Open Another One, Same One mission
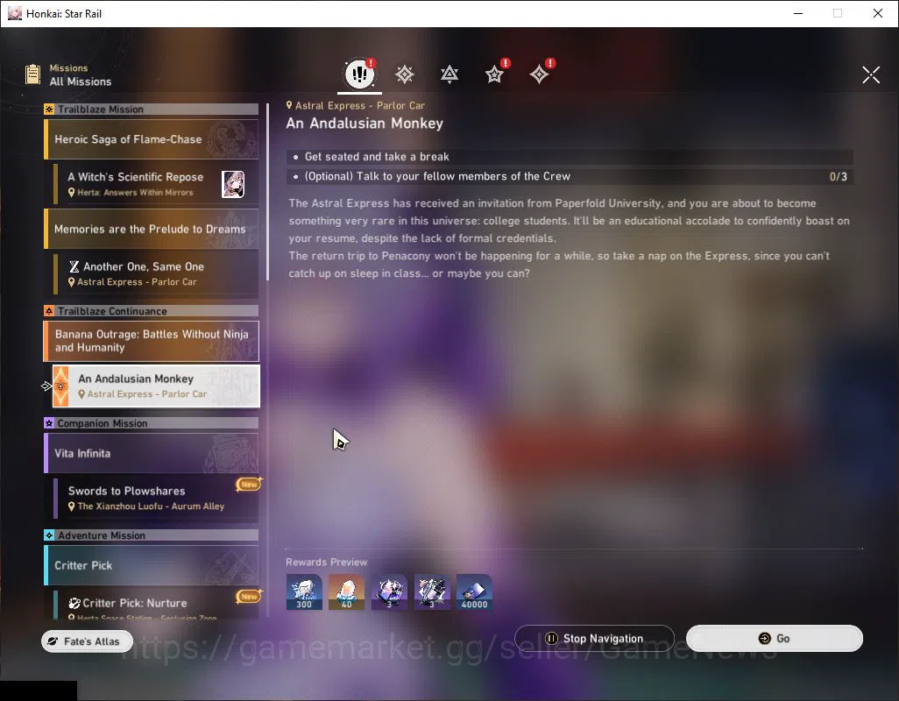Viewport: 899px width, 701px height. tap(156, 273)
